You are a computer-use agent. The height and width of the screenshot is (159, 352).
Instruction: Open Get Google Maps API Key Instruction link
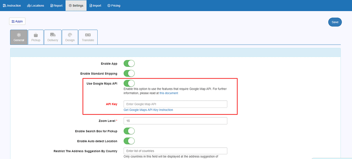[148, 110]
